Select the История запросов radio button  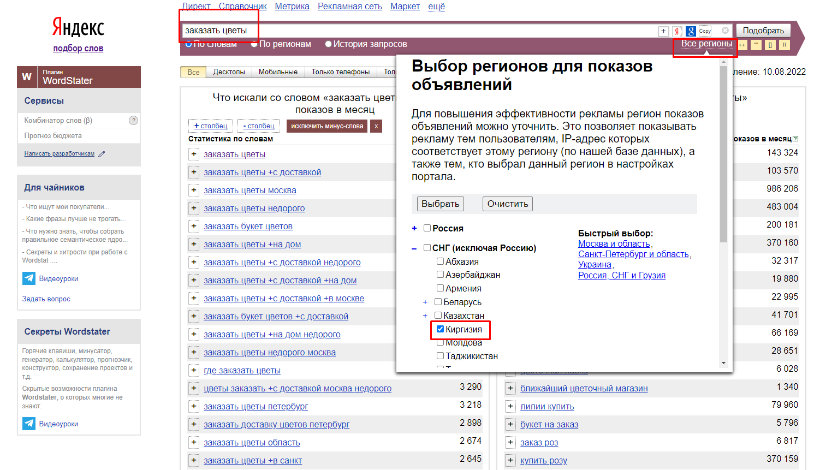[x=328, y=44]
